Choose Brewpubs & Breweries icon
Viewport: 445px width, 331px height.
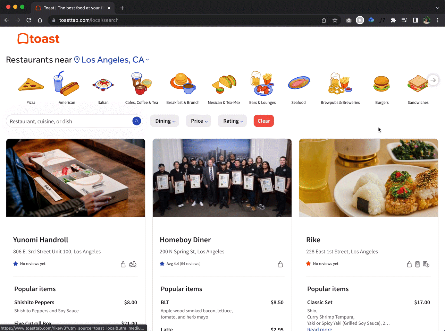click(x=340, y=84)
